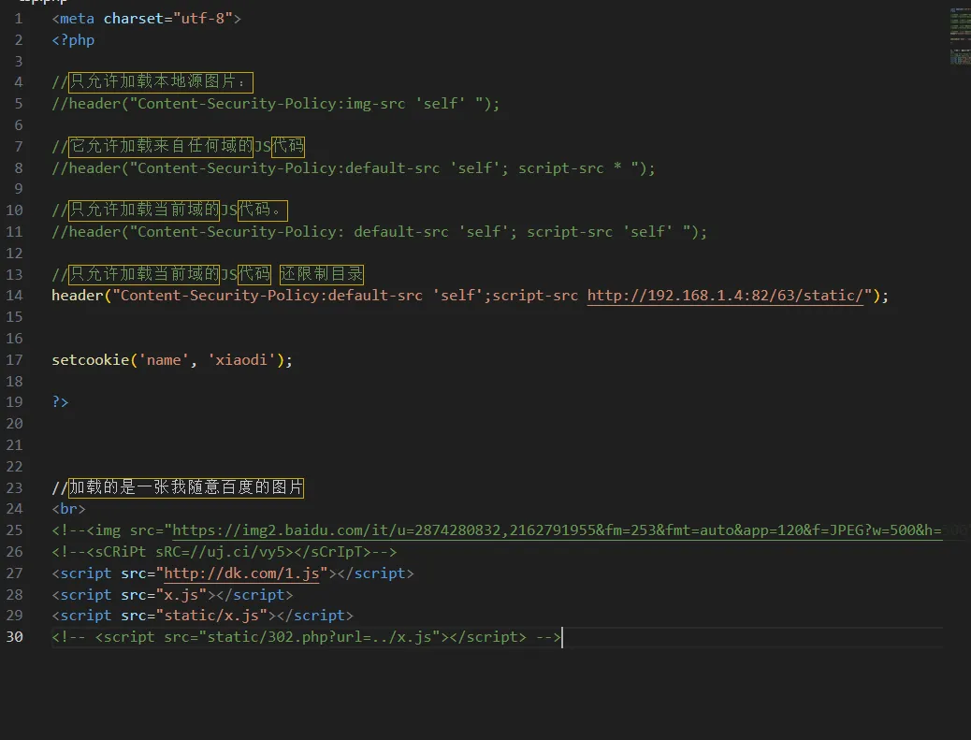This screenshot has width=971, height=740.
Task: Click line number 30 in the gutter
Action: 15,637
